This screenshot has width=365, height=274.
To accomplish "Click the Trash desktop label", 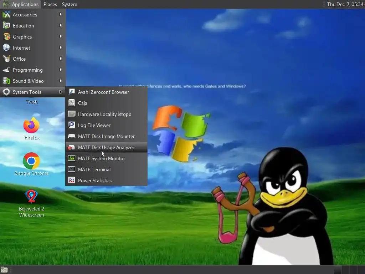I will pyautogui.click(x=31, y=102).
